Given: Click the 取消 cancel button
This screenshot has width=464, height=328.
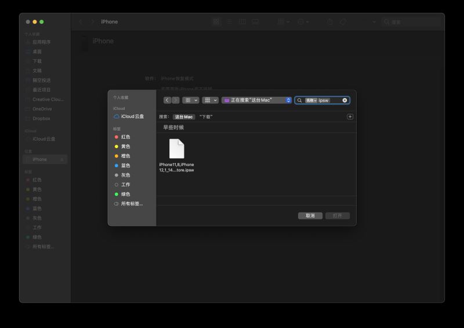Looking at the screenshot, I should click(x=310, y=216).
